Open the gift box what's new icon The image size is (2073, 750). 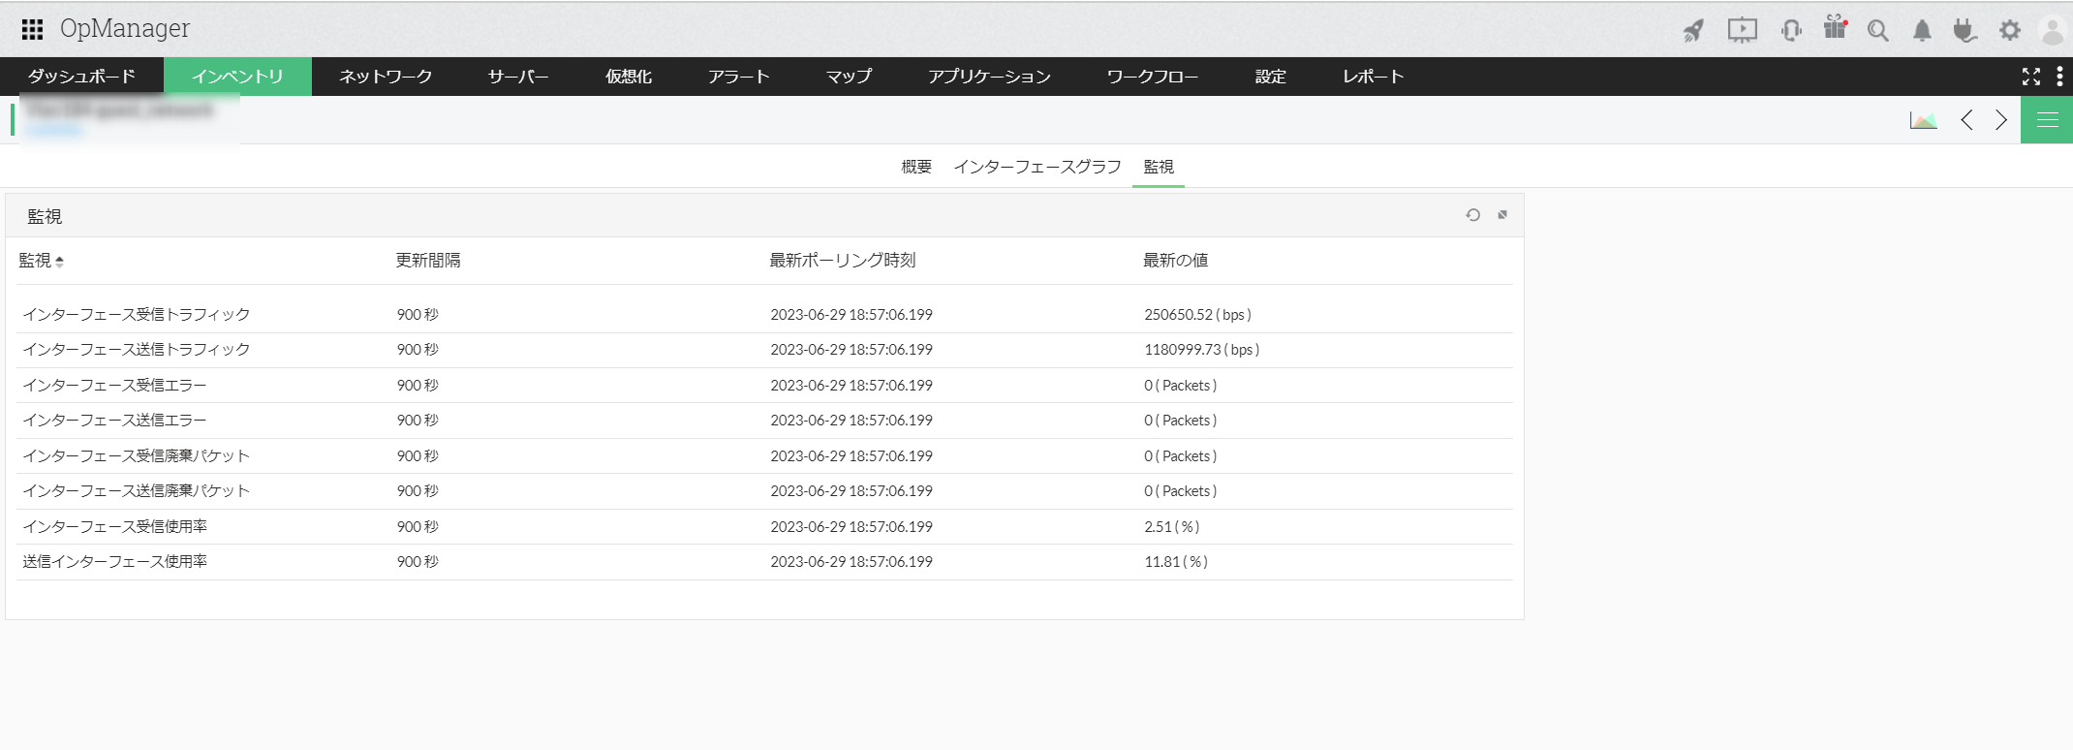[x=1835, y=28]
